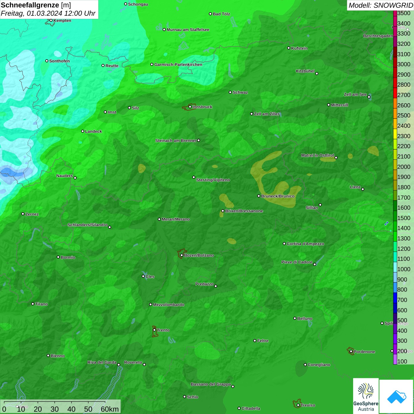Click the 'Modell: SNOWGRID' label
This screenshot has width=414, height=414.
tap(381, 5)
